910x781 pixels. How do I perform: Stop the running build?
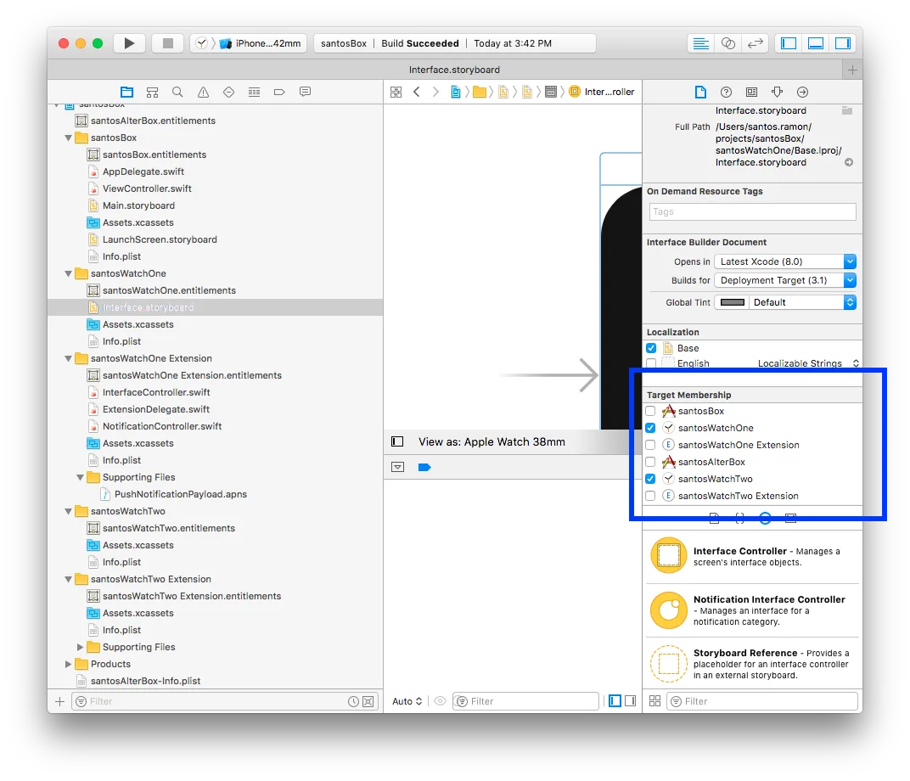pos(168,43)
